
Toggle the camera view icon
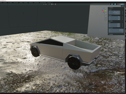coord(106,18)
